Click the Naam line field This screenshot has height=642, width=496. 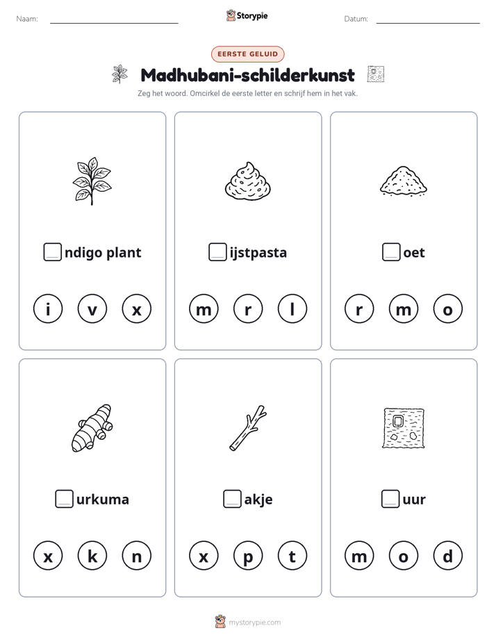114,19
